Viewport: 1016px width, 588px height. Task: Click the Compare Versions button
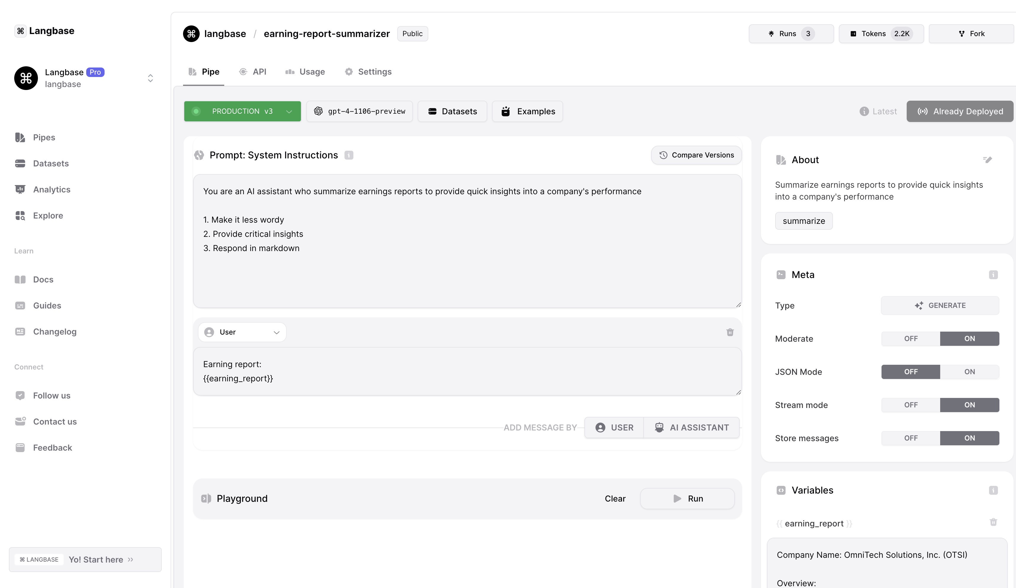click(696, 155)
